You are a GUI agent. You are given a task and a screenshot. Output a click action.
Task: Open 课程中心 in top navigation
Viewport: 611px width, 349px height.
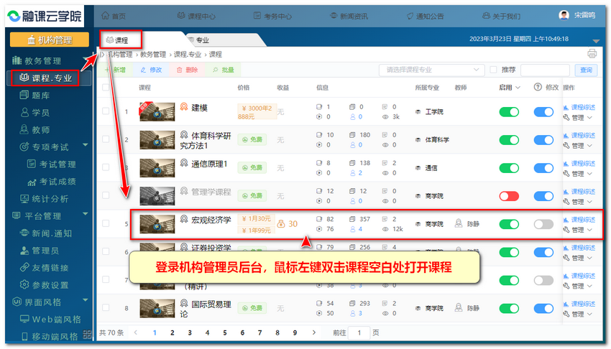tap(196, 16)
